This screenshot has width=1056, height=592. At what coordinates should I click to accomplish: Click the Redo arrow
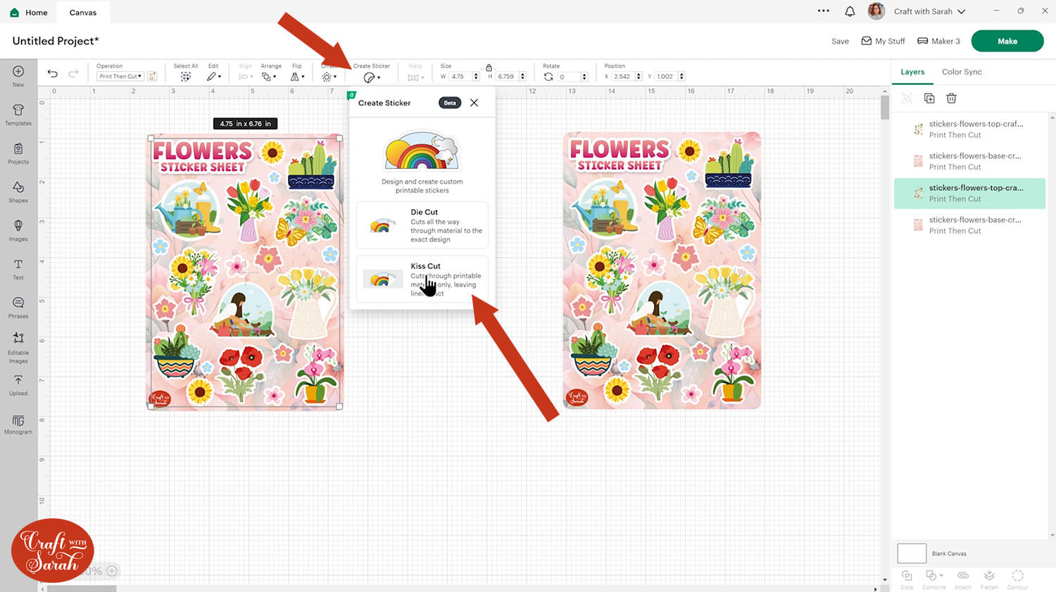[73, 73]
